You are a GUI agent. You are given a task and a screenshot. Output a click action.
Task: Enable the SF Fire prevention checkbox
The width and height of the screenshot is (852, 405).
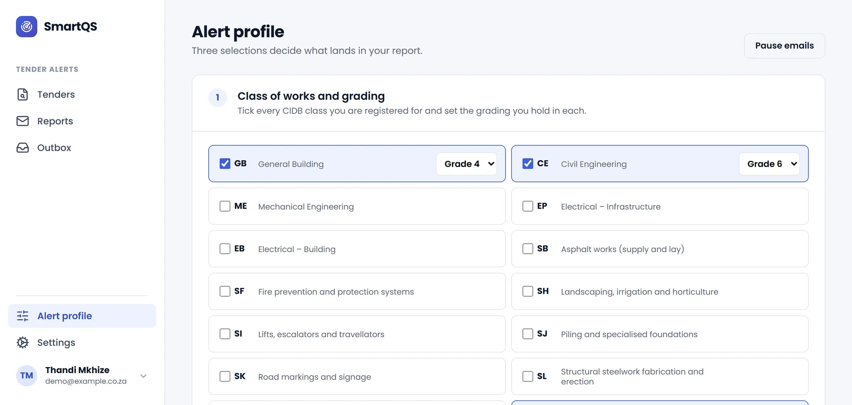click(225, 291)
